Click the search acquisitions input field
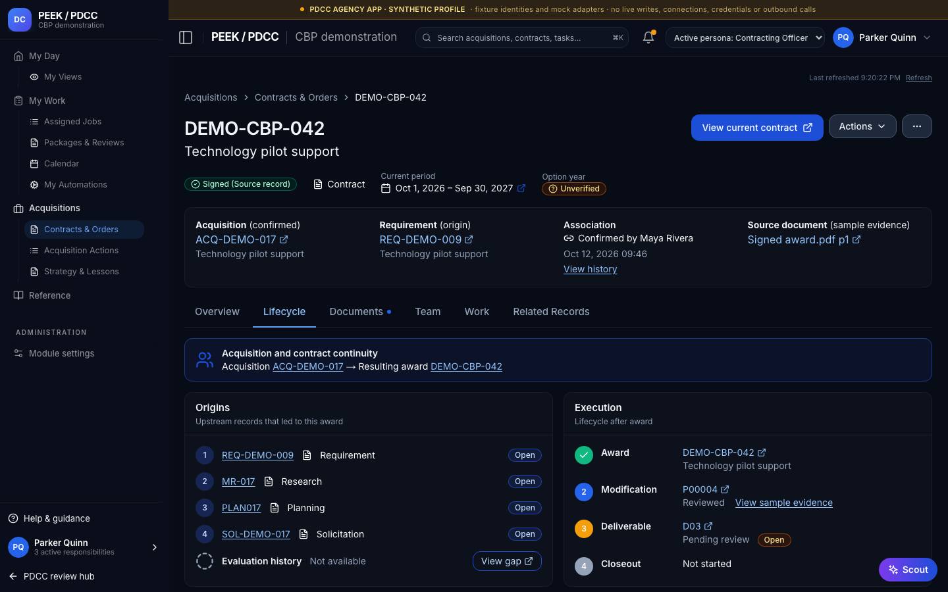The image size is (948, 592). (521, 37)
